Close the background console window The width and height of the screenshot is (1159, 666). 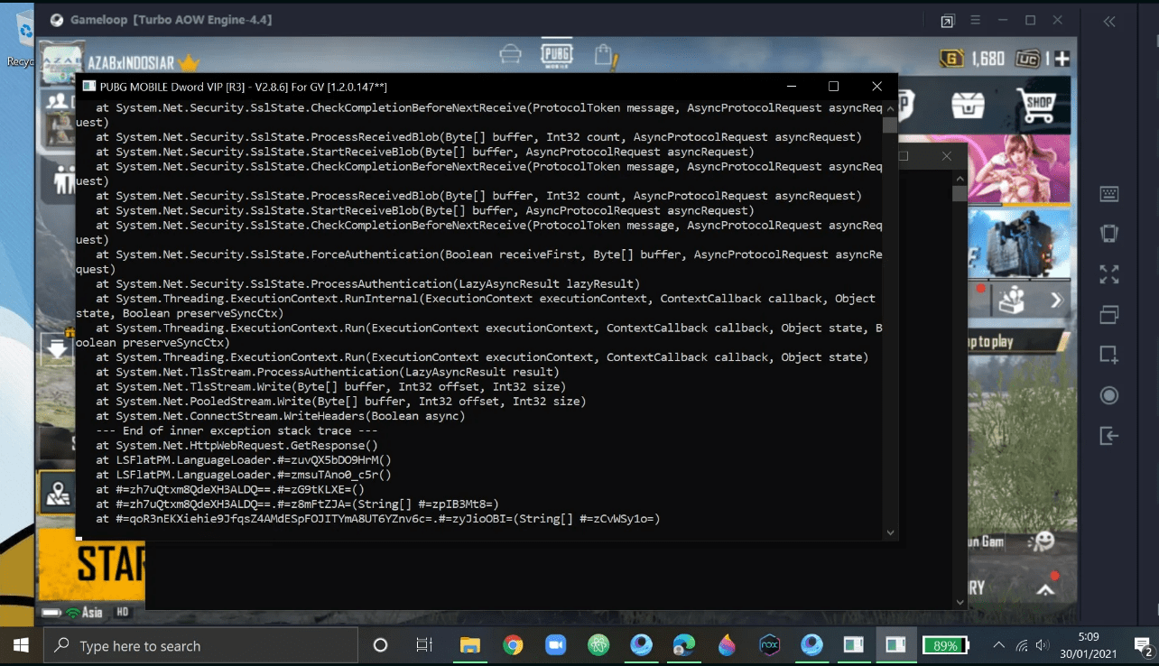click(x=946, y=156)
